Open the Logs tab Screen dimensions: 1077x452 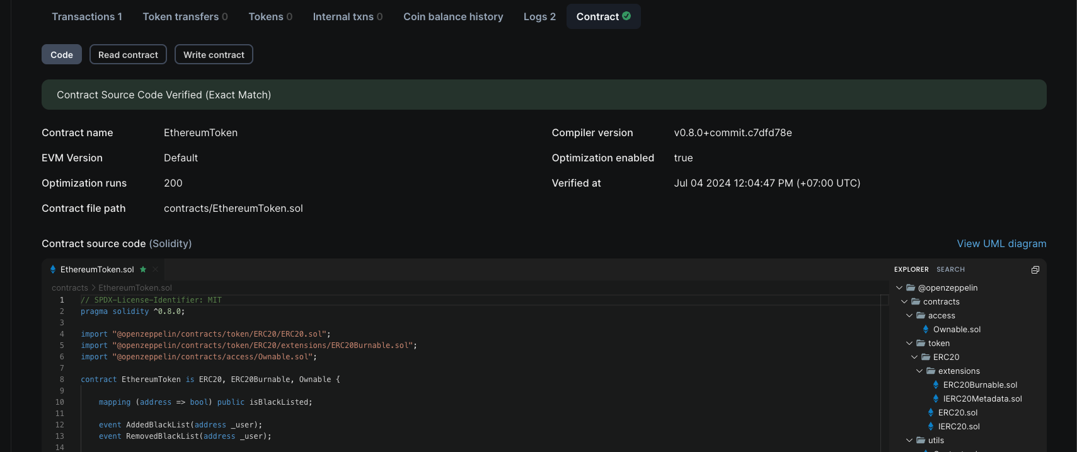point(539,16)
